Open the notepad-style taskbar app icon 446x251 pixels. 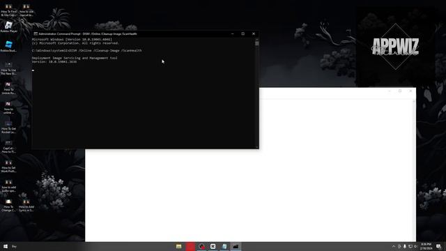(x=224, y=246)
